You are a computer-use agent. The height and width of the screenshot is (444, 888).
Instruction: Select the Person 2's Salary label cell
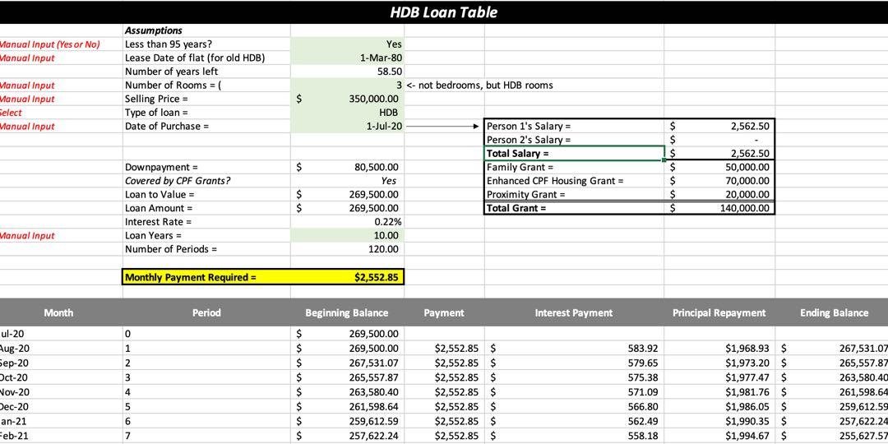[574, 139]
